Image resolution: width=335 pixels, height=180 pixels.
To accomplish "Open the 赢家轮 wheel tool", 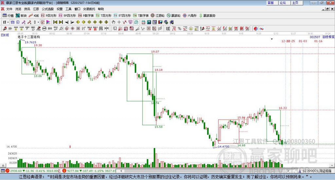I will [173, 16].
